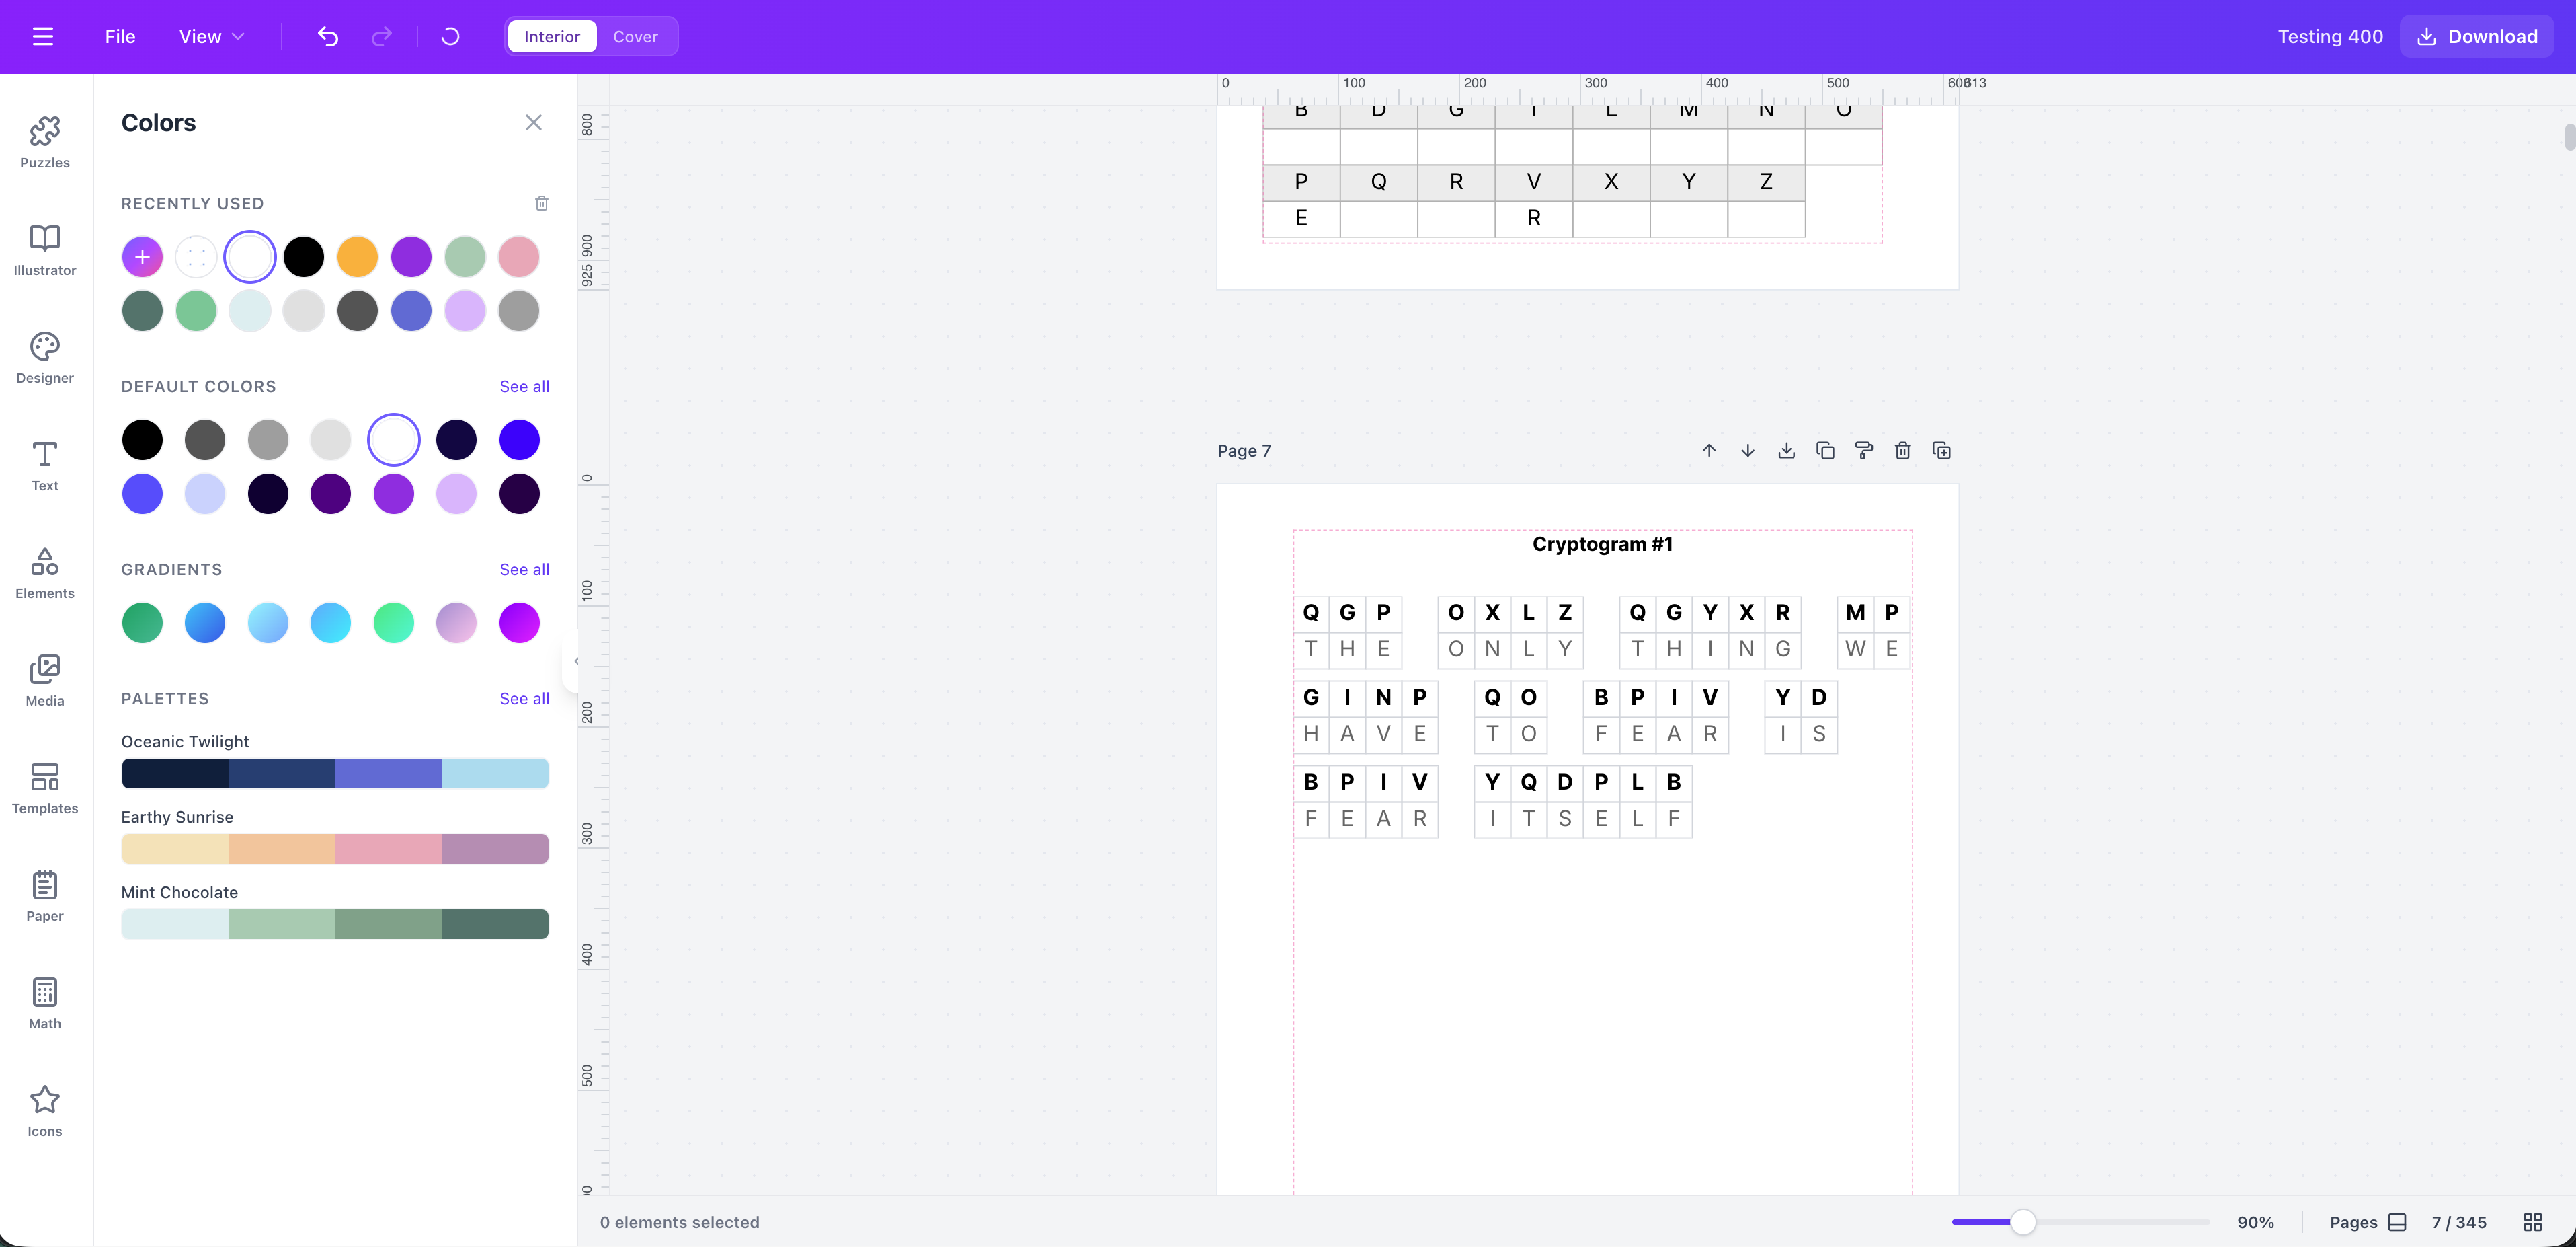See all default colors
Image resolution: width=2576 pixels, height=1247 pixels.
click(x=524, y=386)
